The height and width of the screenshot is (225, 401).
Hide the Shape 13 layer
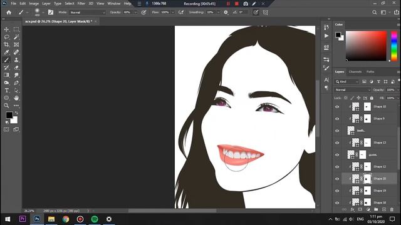337,143
